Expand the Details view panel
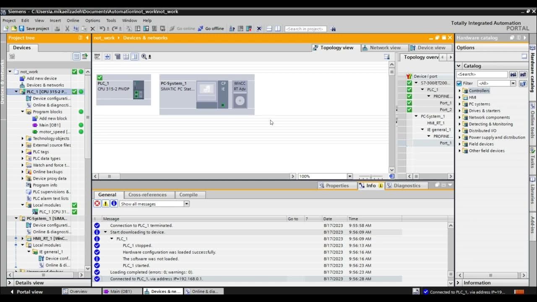The height and width of the screenshot is (302, 537). (x=10, y=283)
